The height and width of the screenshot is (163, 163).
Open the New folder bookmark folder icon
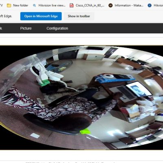pos(9,5)
